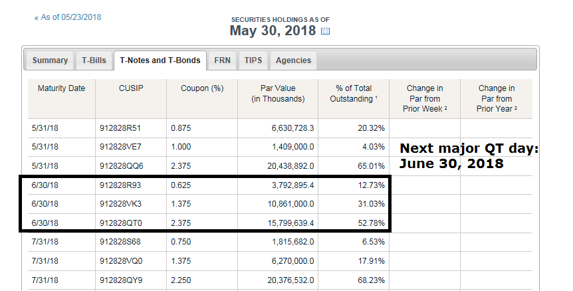Show the Agencies tab
Viewport: 573px width, 291px height.
tap(293, 60)
